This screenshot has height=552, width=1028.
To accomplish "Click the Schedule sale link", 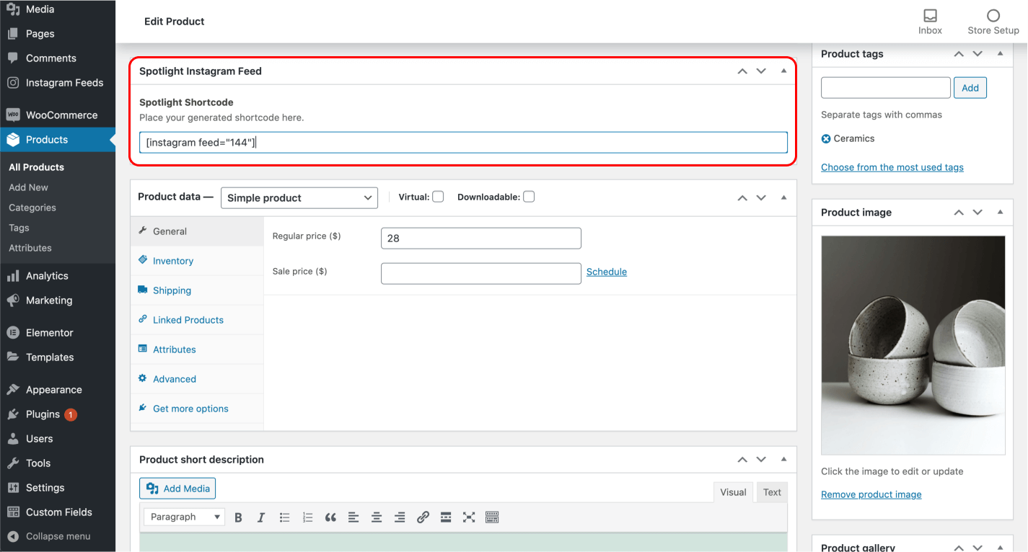I will 607,272.
